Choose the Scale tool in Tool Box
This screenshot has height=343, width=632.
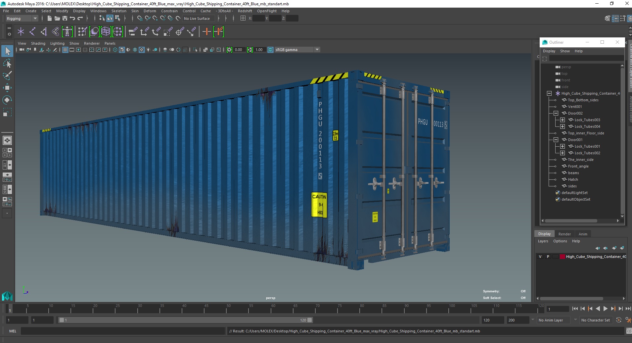click(x=7, y=112)
